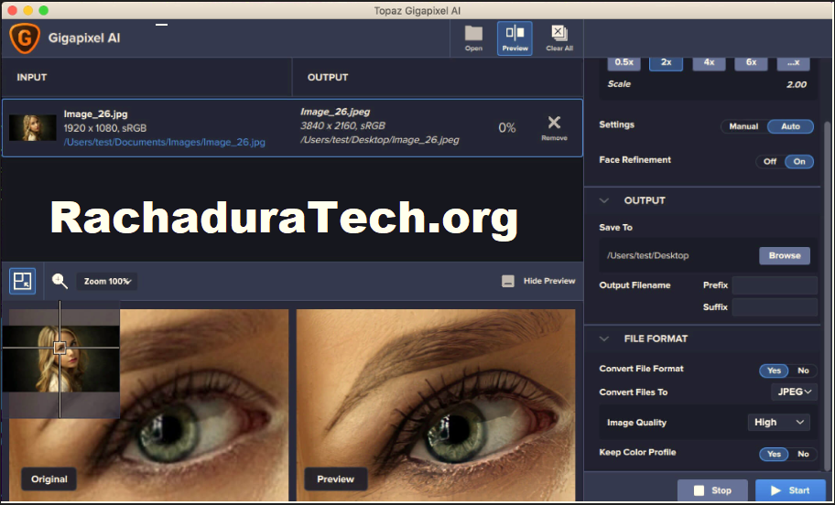The width and height of the screenshot is (835, 505).
Task: Select the 4x scale option
Action: coord(709,62)
